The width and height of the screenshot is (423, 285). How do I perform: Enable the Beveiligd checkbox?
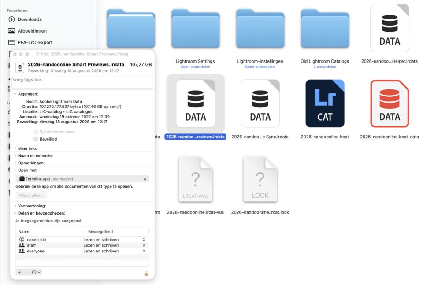[36, 139]
